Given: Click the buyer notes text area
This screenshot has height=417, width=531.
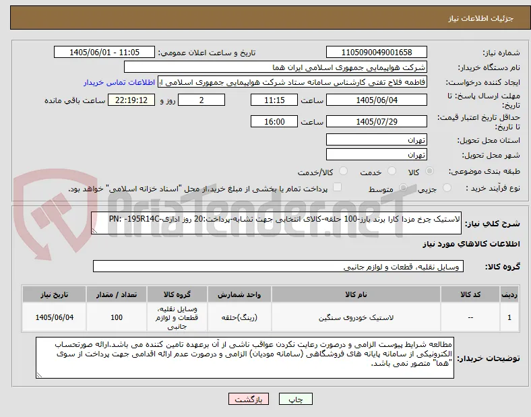Looking at the screenshot, I should (245, 358).
